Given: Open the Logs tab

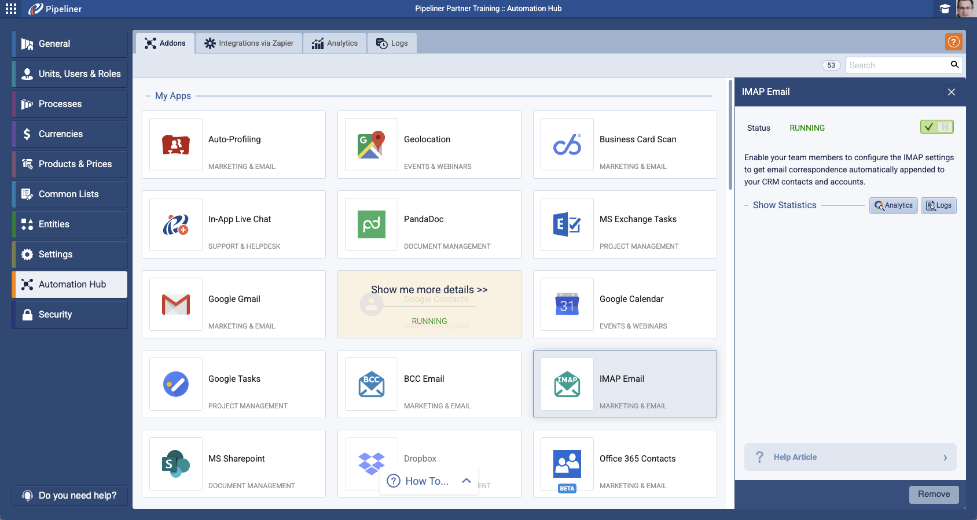Looking at the screenshot, I should pyautogui.click(x=392, y=43).
